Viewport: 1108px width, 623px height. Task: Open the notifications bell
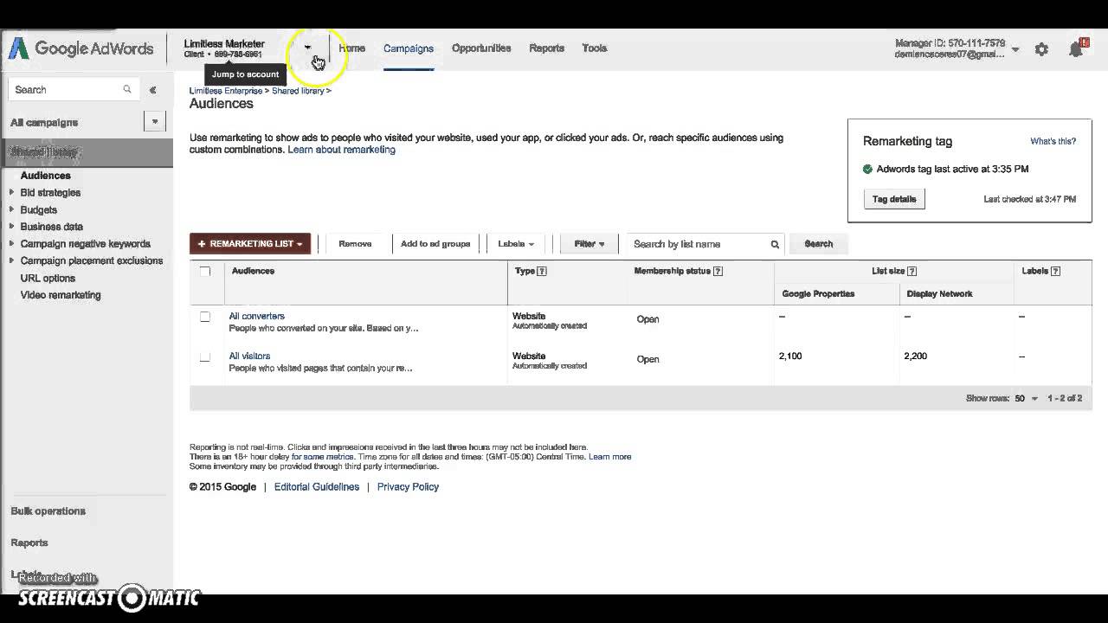[1076, 49]
